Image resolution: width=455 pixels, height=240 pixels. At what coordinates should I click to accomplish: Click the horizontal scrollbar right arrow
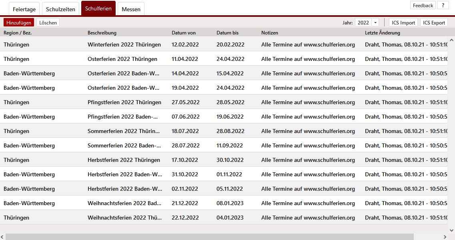point(445,237)
